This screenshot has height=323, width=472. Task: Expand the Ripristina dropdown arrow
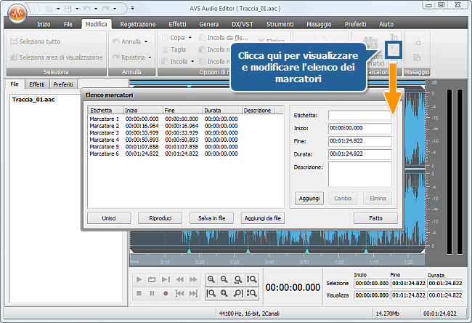(x=149, y=57)
